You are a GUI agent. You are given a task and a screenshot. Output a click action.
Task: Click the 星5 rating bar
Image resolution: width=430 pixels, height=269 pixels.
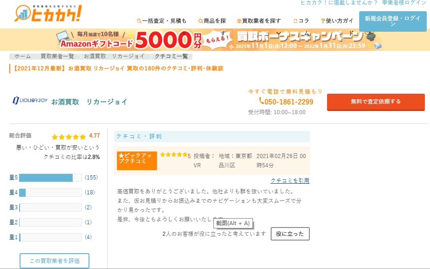pos(50,178)
